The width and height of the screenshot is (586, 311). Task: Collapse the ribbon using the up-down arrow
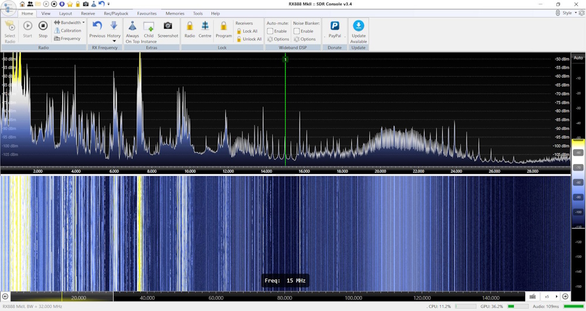point(558,13)
